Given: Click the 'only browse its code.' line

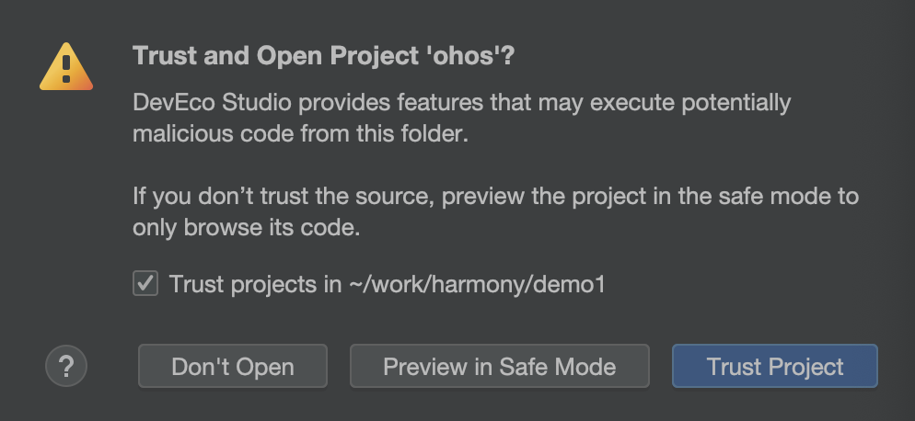Looking at the screenshot, I should pos(247,227).
